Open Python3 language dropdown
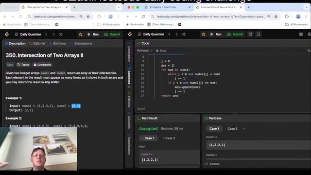This screenshot has height=175, width=311. click(x=145, y=51)
